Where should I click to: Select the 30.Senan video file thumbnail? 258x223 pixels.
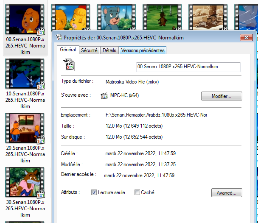(x=25, y=182)
